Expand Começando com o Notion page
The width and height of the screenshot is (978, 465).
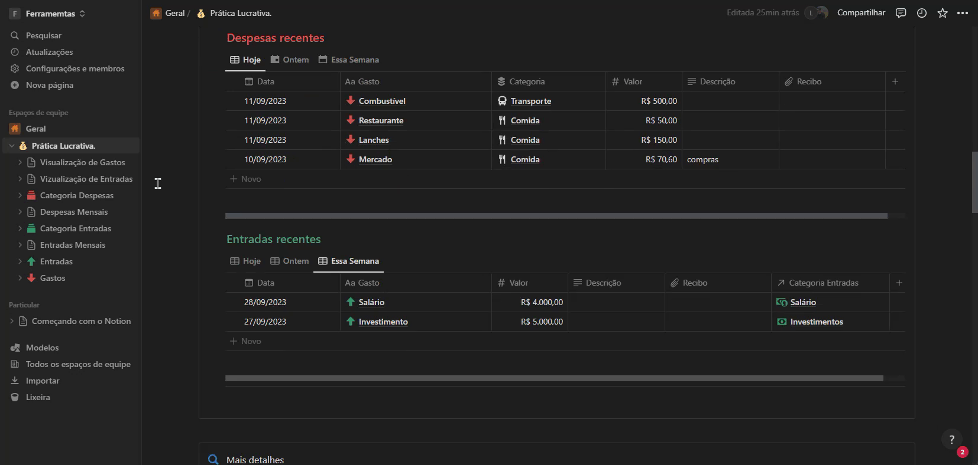click(x=12, y=321)
